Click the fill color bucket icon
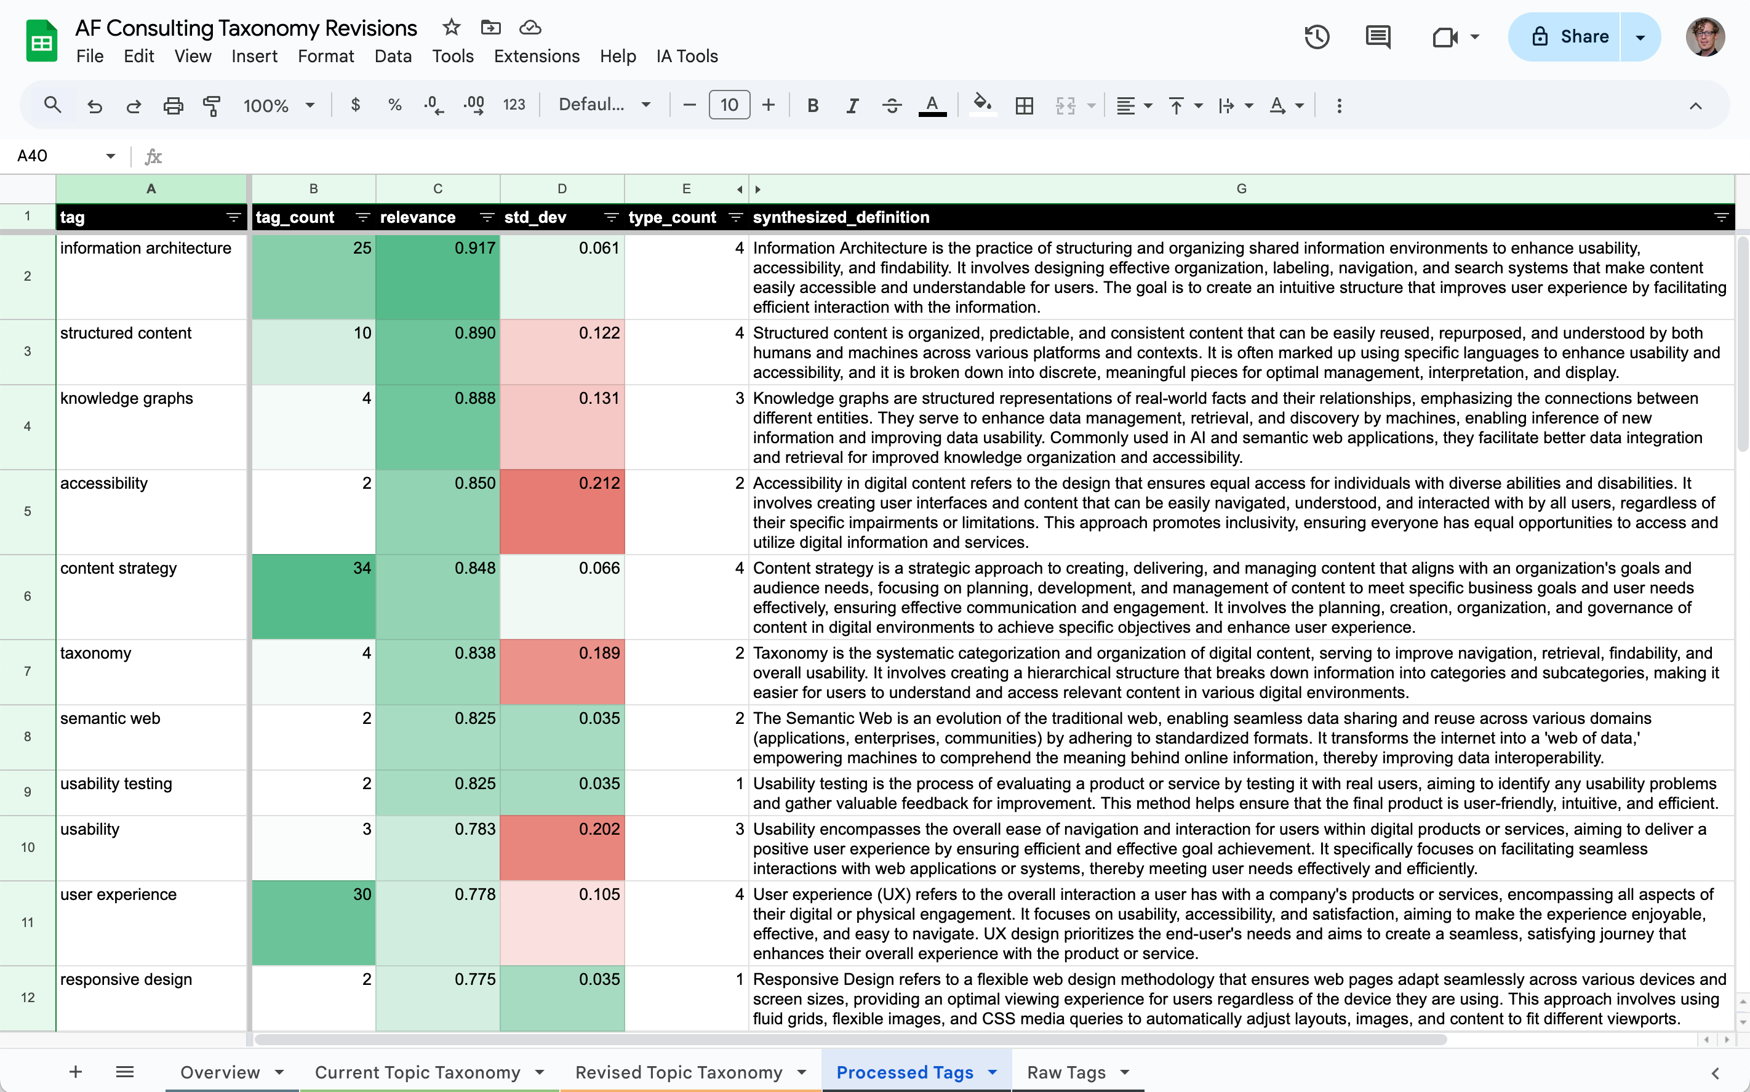This screenshot has width=1750, height=1092. click(x=982, y=105)
